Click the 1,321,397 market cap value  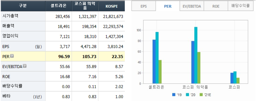pos(87,17)
